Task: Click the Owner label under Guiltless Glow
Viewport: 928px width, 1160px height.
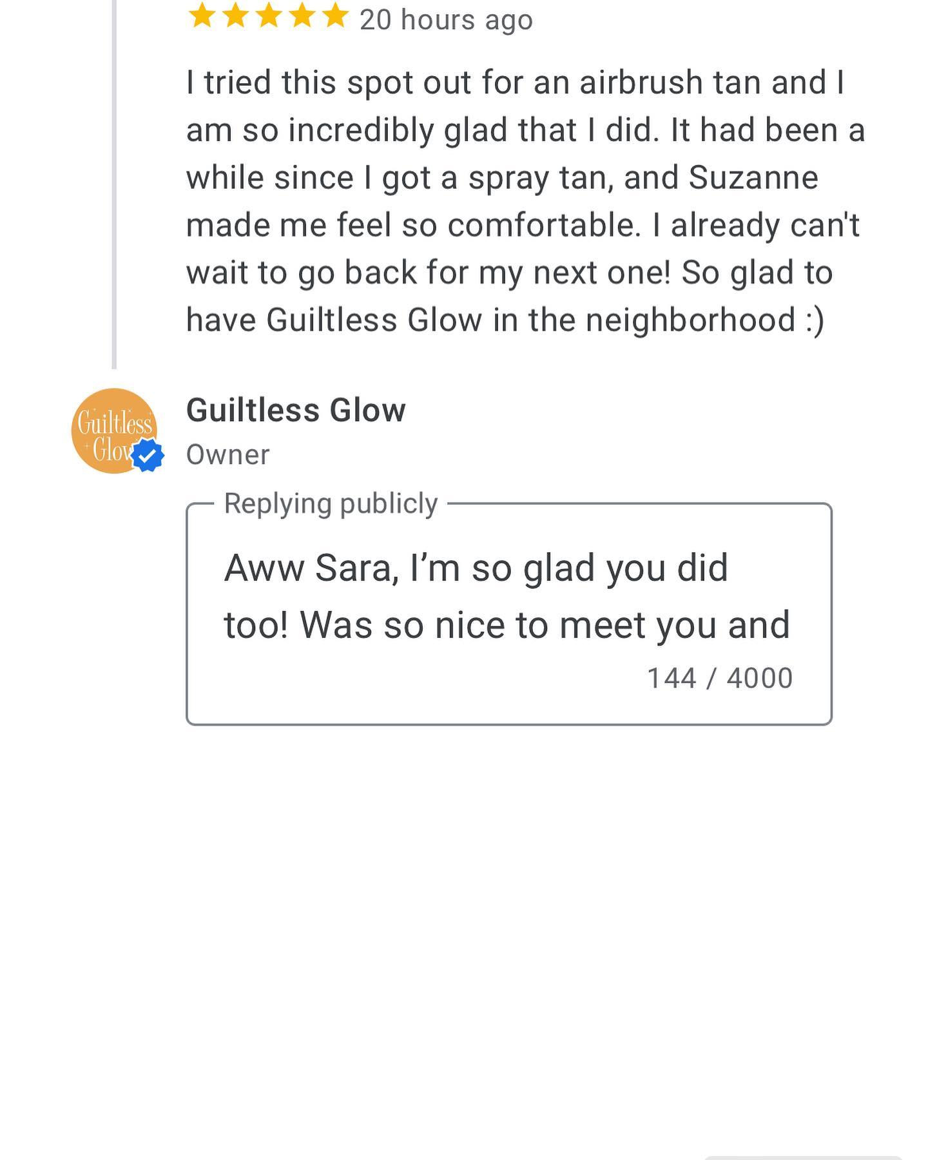Action: click(x=227, y=455)
